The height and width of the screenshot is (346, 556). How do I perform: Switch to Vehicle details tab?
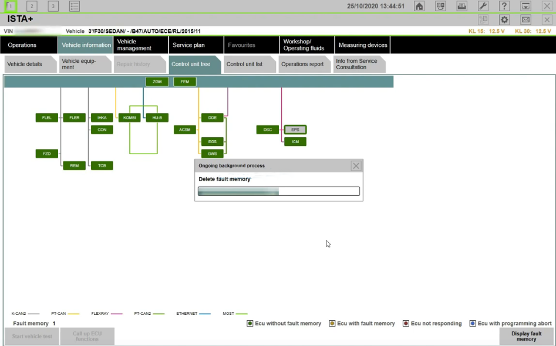coord(30,64)
